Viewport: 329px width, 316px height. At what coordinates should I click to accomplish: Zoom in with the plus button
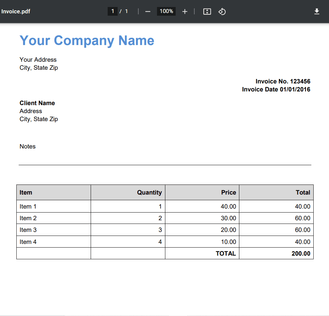[185, 12]
